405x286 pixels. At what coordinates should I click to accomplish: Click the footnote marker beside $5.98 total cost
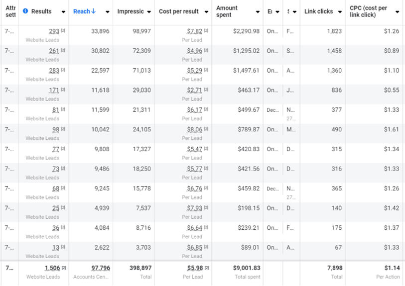click(206, 268)
